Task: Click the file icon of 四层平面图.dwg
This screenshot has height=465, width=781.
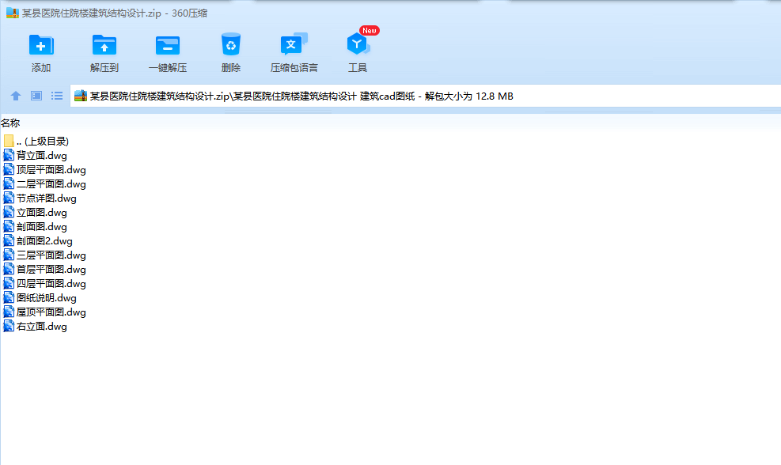Action: (9, 283)
